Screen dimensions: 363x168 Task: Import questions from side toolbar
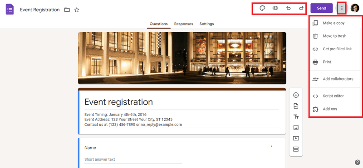(x=296, y=106)
